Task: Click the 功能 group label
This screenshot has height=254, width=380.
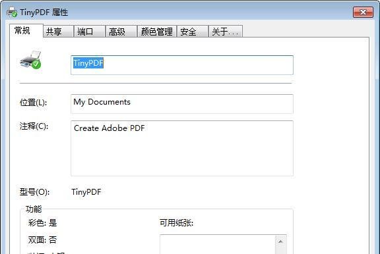Action: (x=34, y=209)
